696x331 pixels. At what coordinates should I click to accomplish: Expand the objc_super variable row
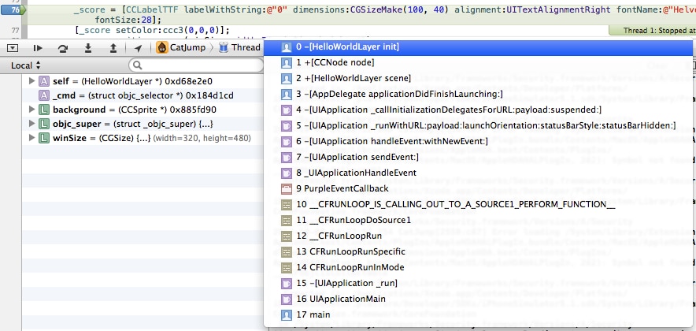(31, 124)
